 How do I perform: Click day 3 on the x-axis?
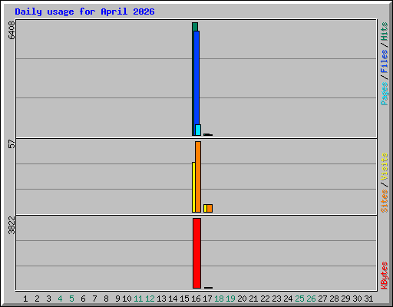(48, 299)
